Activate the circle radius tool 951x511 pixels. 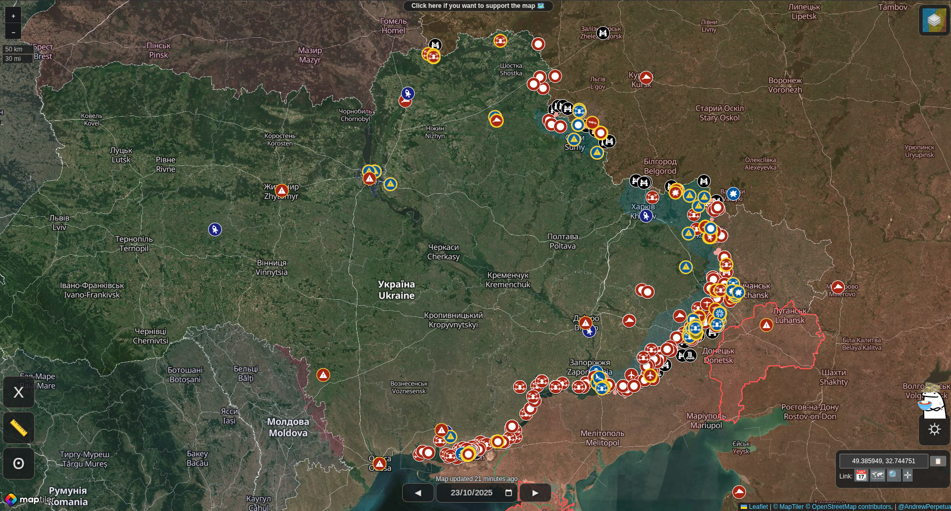pyautogui.click(x=18, y=463)
